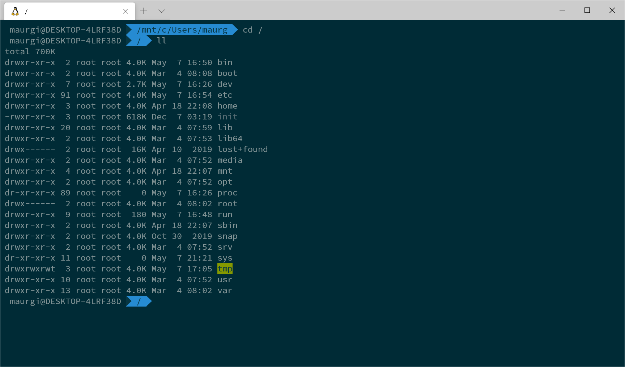Click the etc directory name
The width and height of the screenshot is (625, 367).
click(x=225, y=95)
